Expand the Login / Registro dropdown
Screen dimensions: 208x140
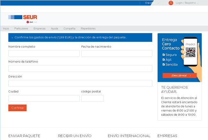(187, 3)
